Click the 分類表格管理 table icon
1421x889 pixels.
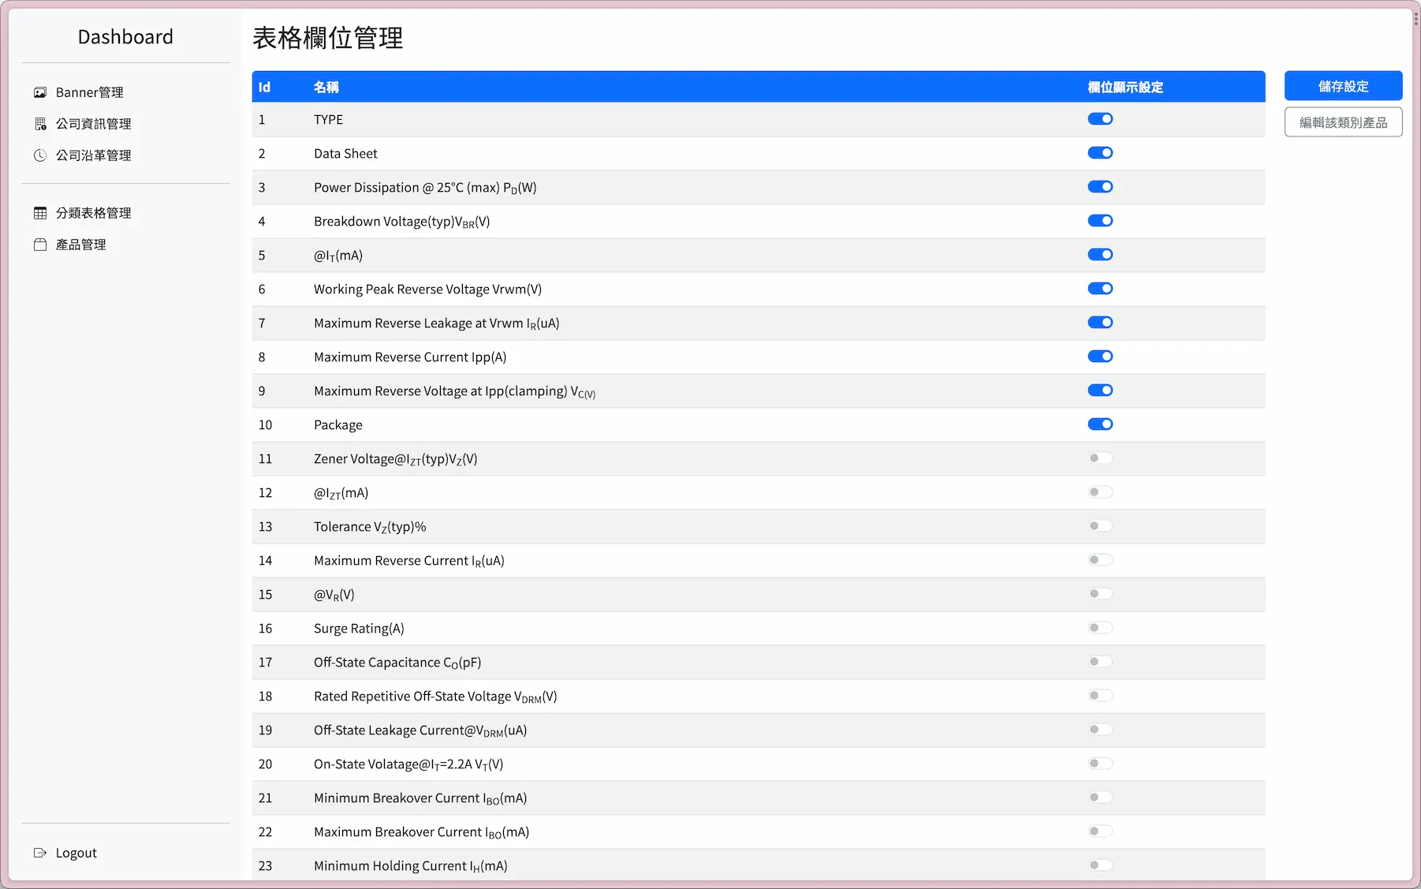(40, 213)
